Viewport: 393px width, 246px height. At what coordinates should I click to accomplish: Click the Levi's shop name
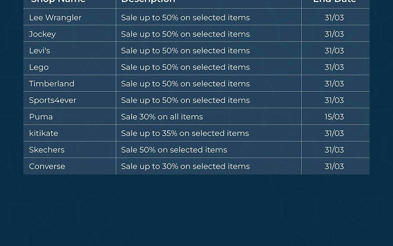[x=39, y=51]
